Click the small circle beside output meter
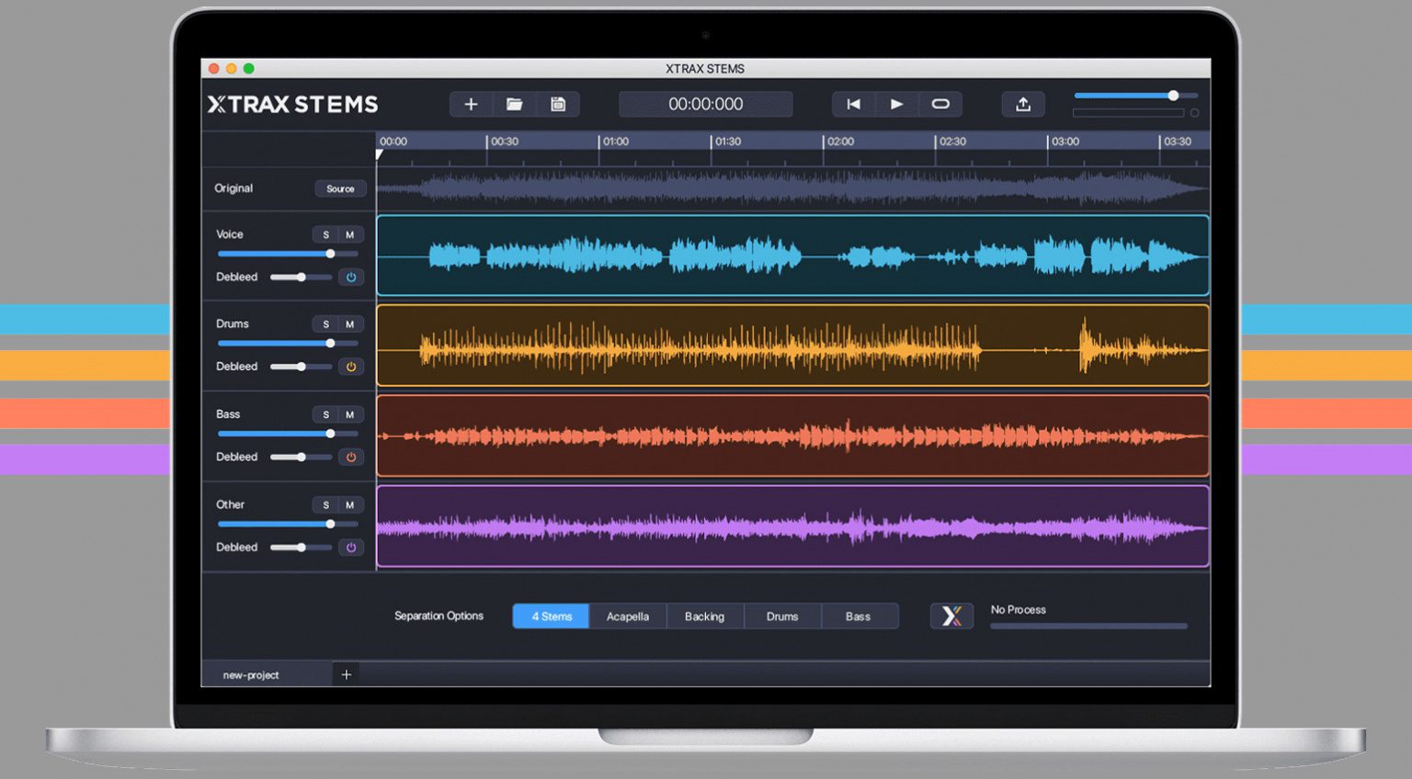This screenshot has width=1412, height=779. [x=1194, y=113]
